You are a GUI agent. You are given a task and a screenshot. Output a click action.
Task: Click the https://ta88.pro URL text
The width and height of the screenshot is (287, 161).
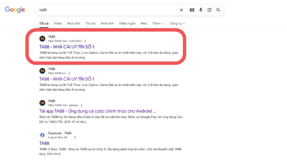tap(57, 73)
